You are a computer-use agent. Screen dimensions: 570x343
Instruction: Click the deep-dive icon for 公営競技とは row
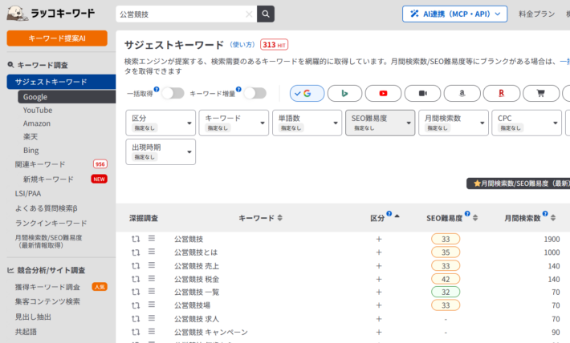[136, 252]
